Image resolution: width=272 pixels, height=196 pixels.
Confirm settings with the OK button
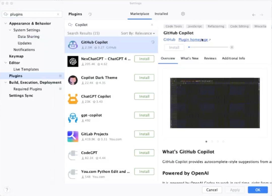258,190
